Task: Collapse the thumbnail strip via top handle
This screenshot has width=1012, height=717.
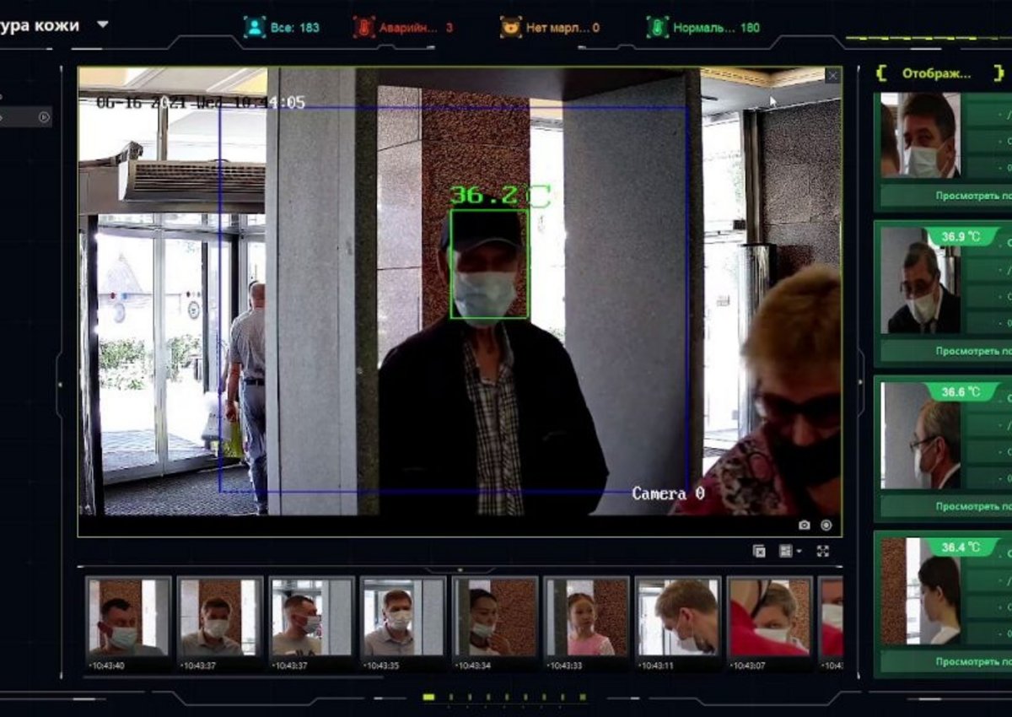Action: (x=460, y=570)
